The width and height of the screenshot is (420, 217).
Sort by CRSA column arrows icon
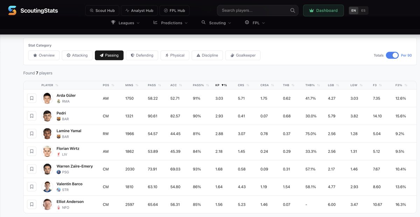[x=273, y=85]
